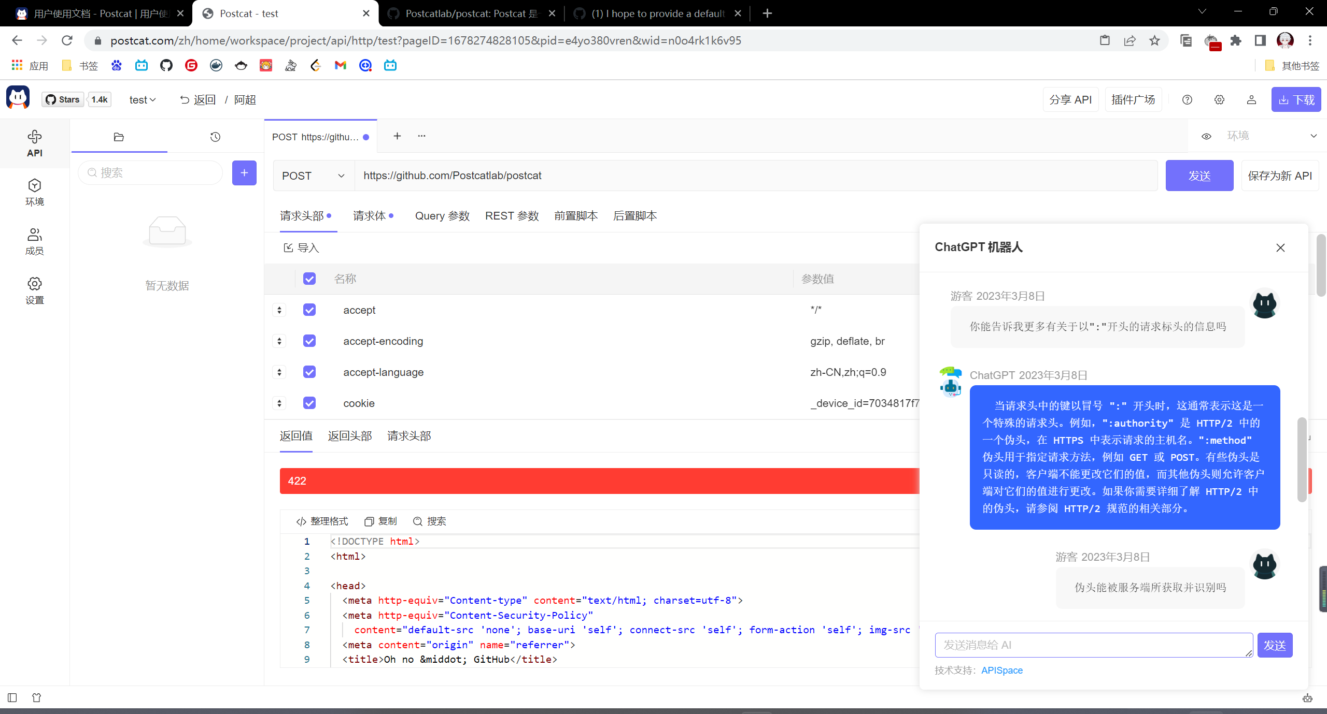
Task: Uncheck the accept header checkbox
Action: [x=309, y=310]
